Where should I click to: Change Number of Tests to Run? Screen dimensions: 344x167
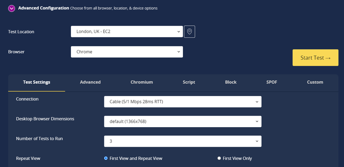(x=183, y=141)
